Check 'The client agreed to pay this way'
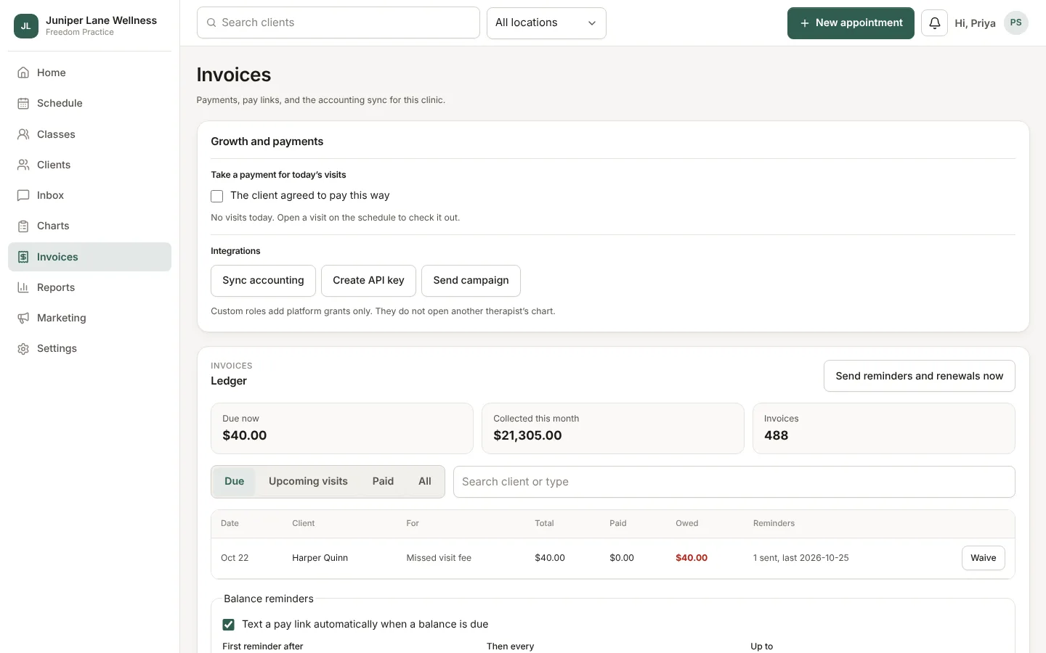The width and height of the screenshot is (1046, 653). tap(216, 196)
